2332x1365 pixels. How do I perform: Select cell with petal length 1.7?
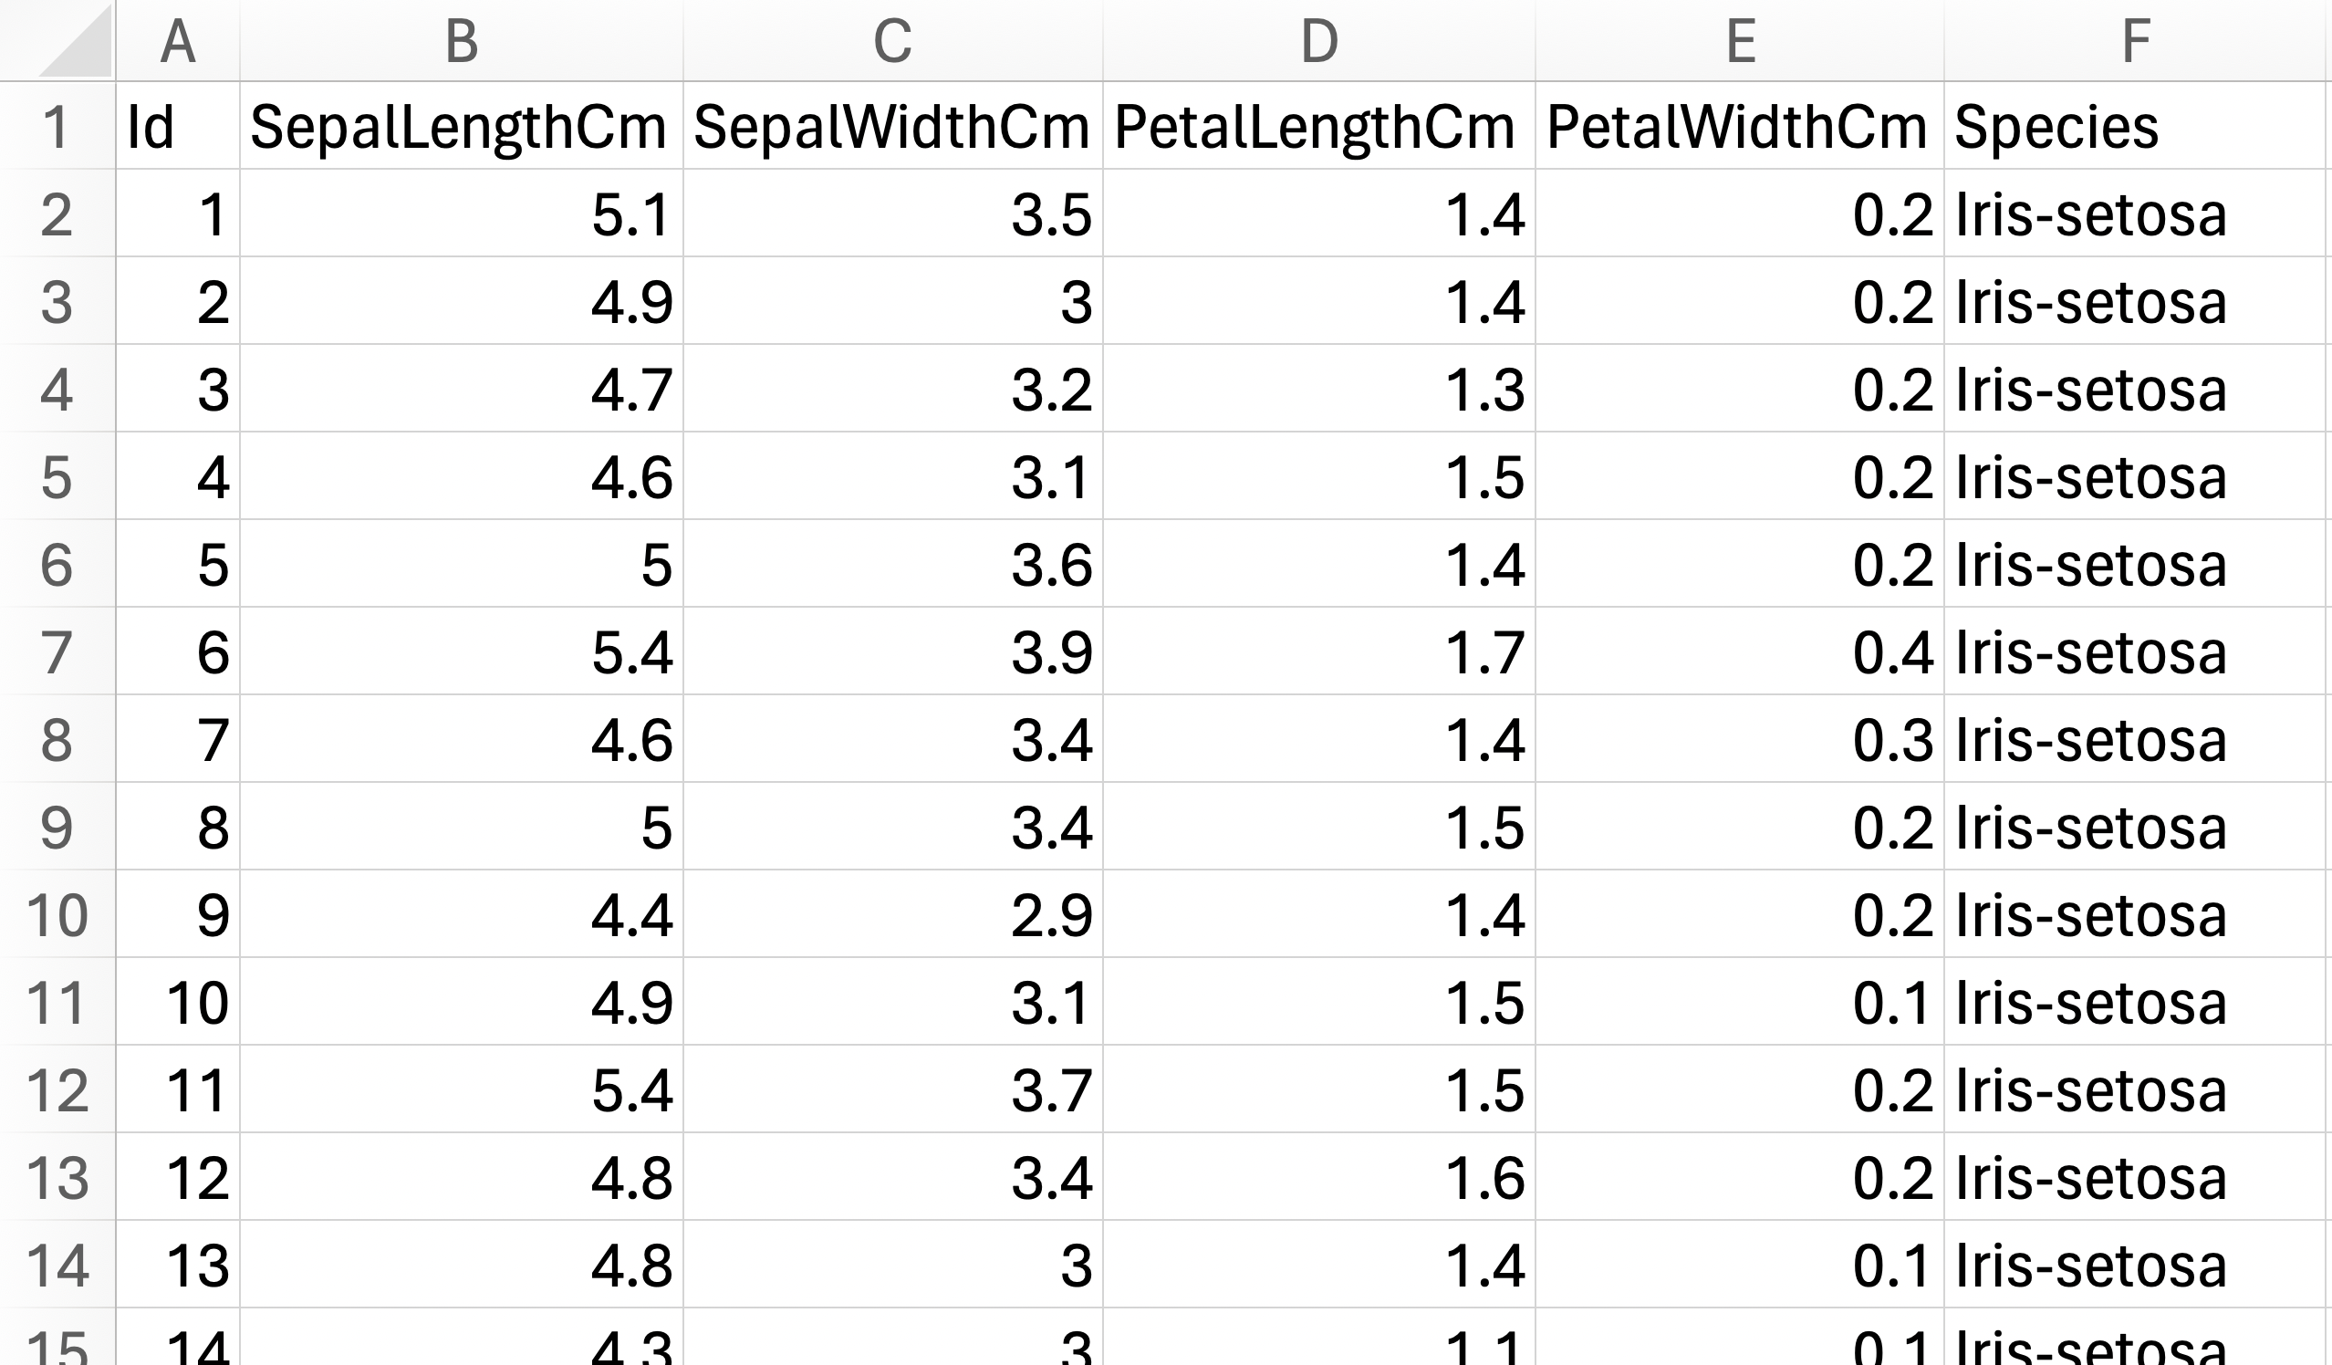1319,651
